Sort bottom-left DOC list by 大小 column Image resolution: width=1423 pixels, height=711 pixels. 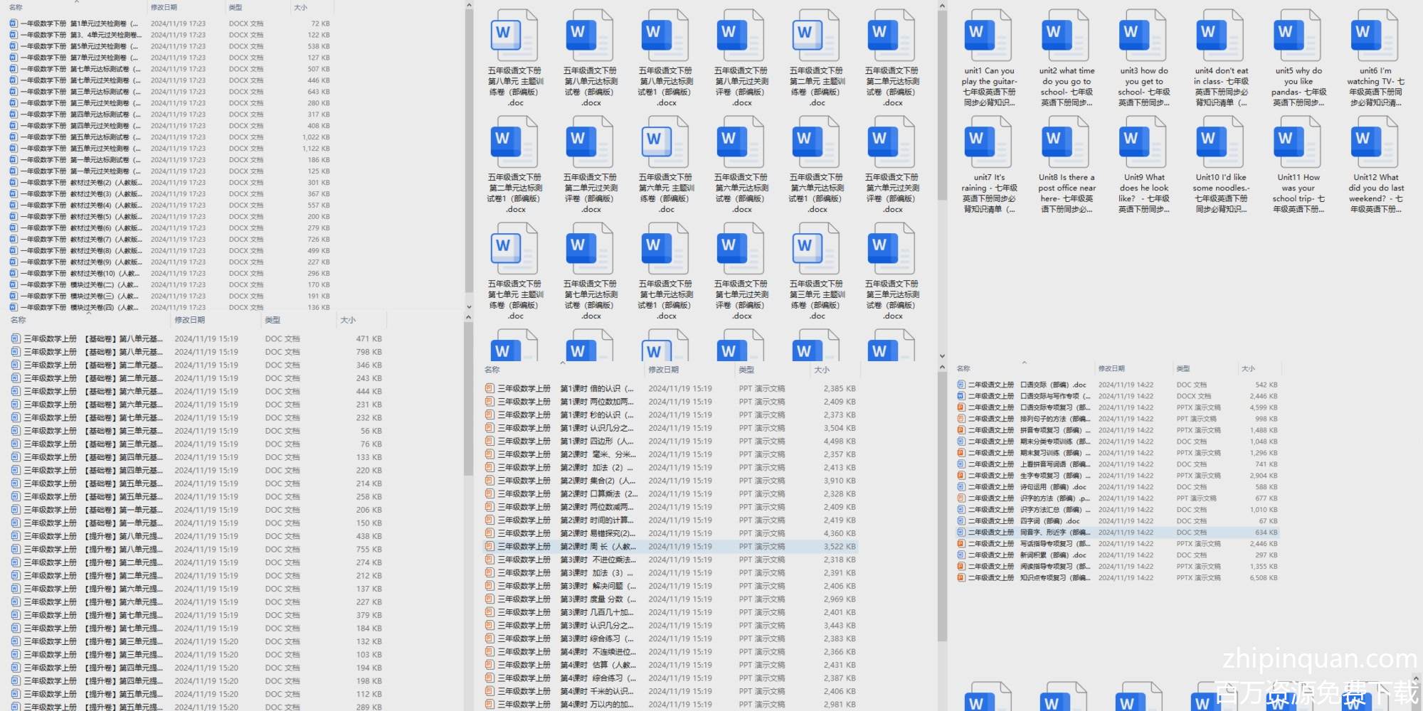coord(348,320)
